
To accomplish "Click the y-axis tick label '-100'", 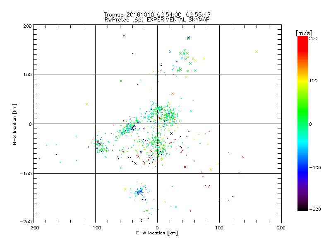I will [26, 174].
